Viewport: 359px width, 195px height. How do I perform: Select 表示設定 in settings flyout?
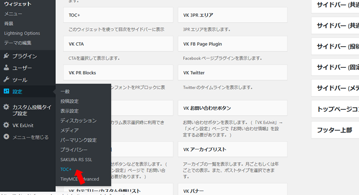(x=69, y=111)
